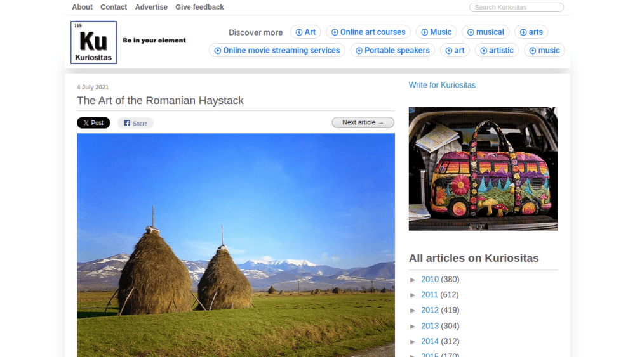
Task: Open the Give feedback link
Action: [x=199, y=7]
